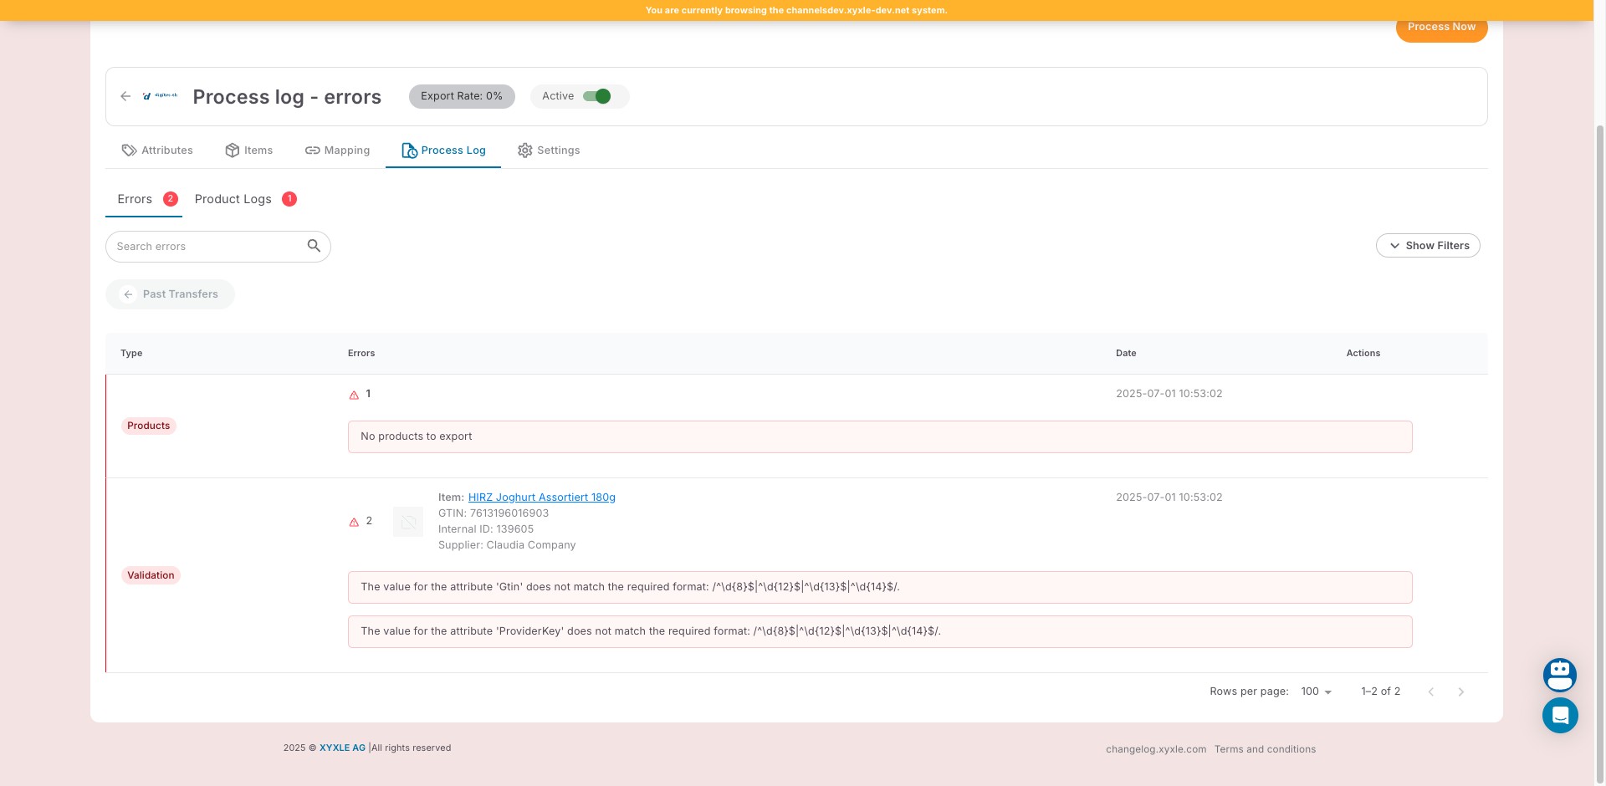Expand the Show Filters panel
This screenshot has height=786, width=1606.
tap(1428, 245)
